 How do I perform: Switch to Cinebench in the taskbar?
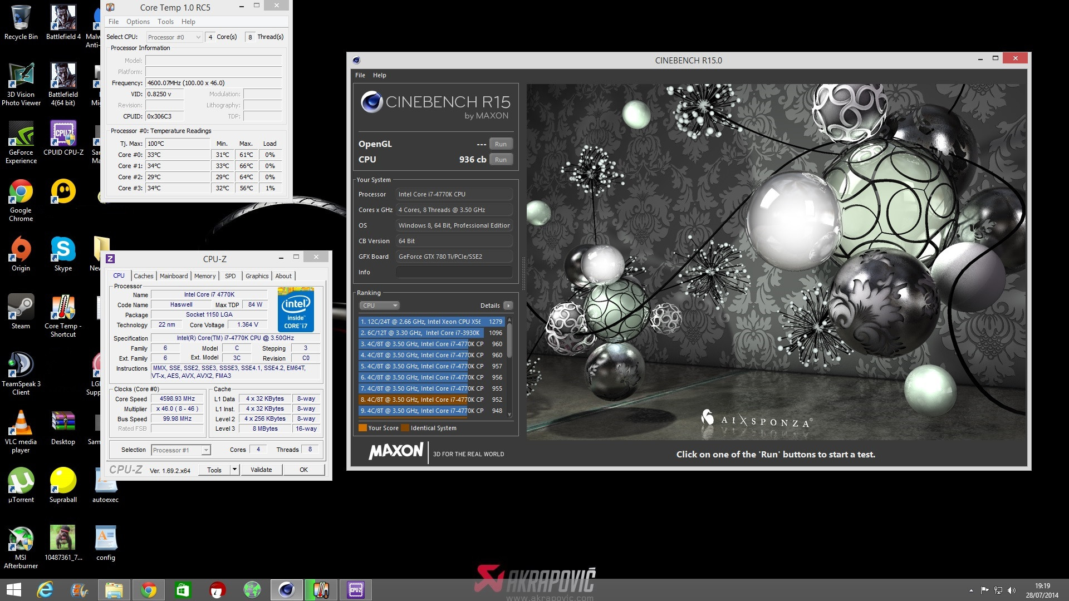pyautogui.click(x=287, y=590)
